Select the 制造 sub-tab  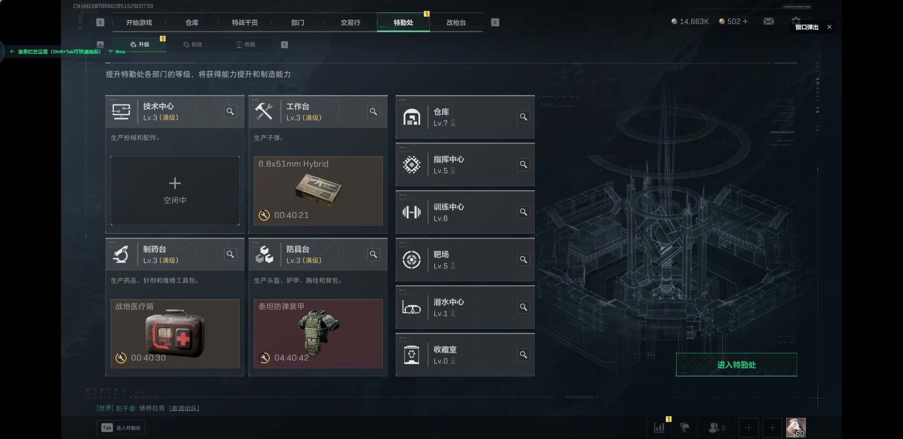pyautogui.click(x=193, y=45)
